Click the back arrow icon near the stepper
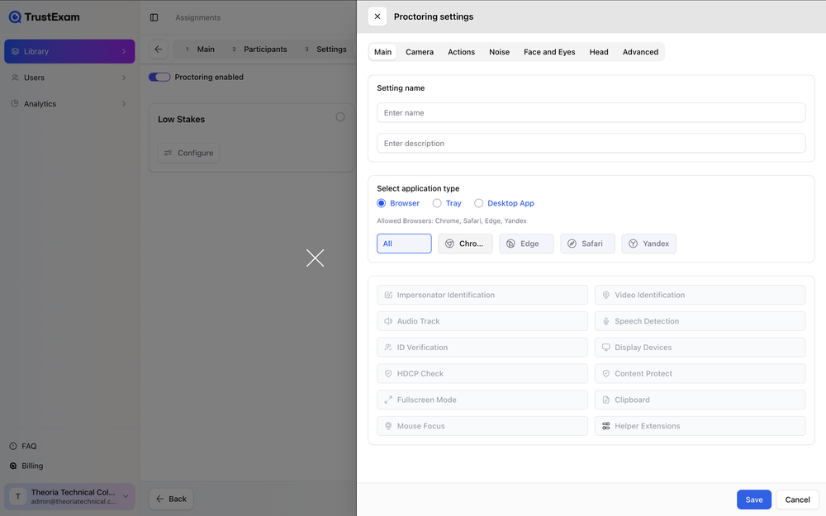Viewport: 826px width, 516px height. pyautogui.click(x=158, y=49)
